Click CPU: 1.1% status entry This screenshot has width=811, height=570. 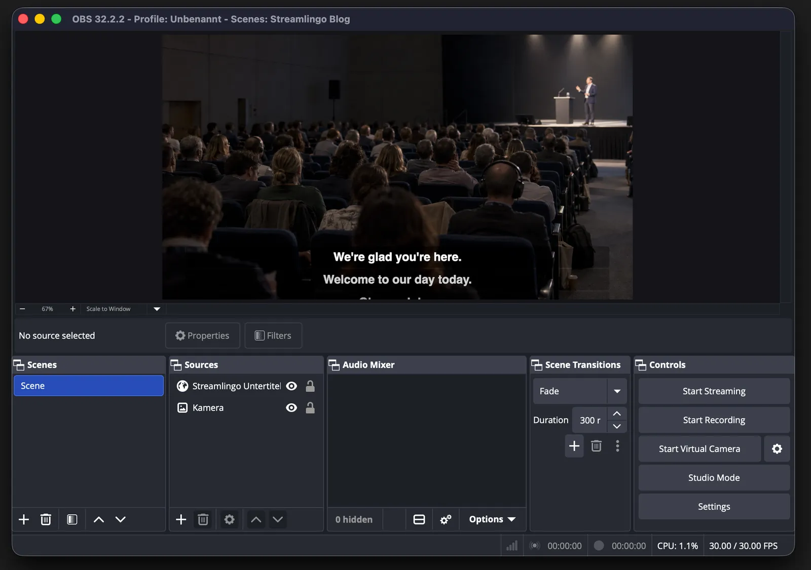coord(678,546)
